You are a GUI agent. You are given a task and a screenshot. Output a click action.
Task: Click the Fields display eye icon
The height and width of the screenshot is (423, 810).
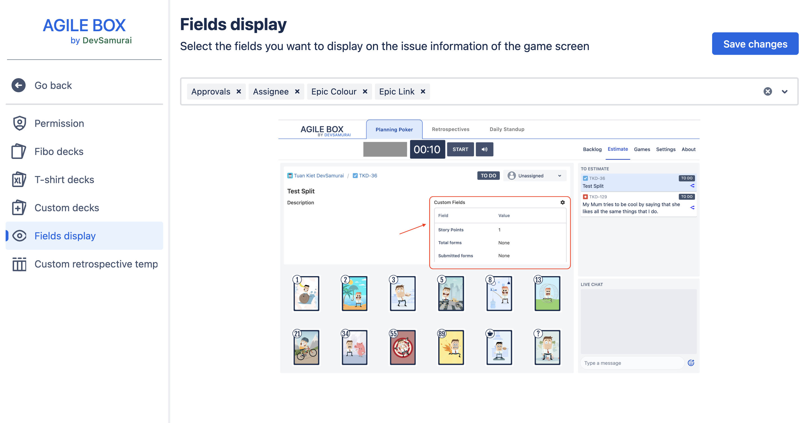coord(19,236)
